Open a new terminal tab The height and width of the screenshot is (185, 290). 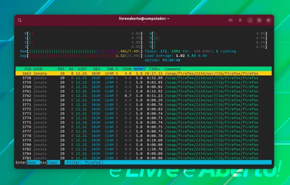(230, 20)
